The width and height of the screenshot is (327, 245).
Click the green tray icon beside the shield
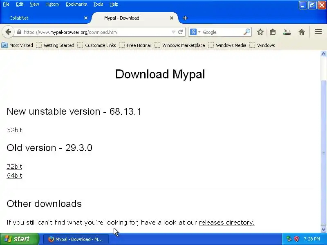click(289, 239)
